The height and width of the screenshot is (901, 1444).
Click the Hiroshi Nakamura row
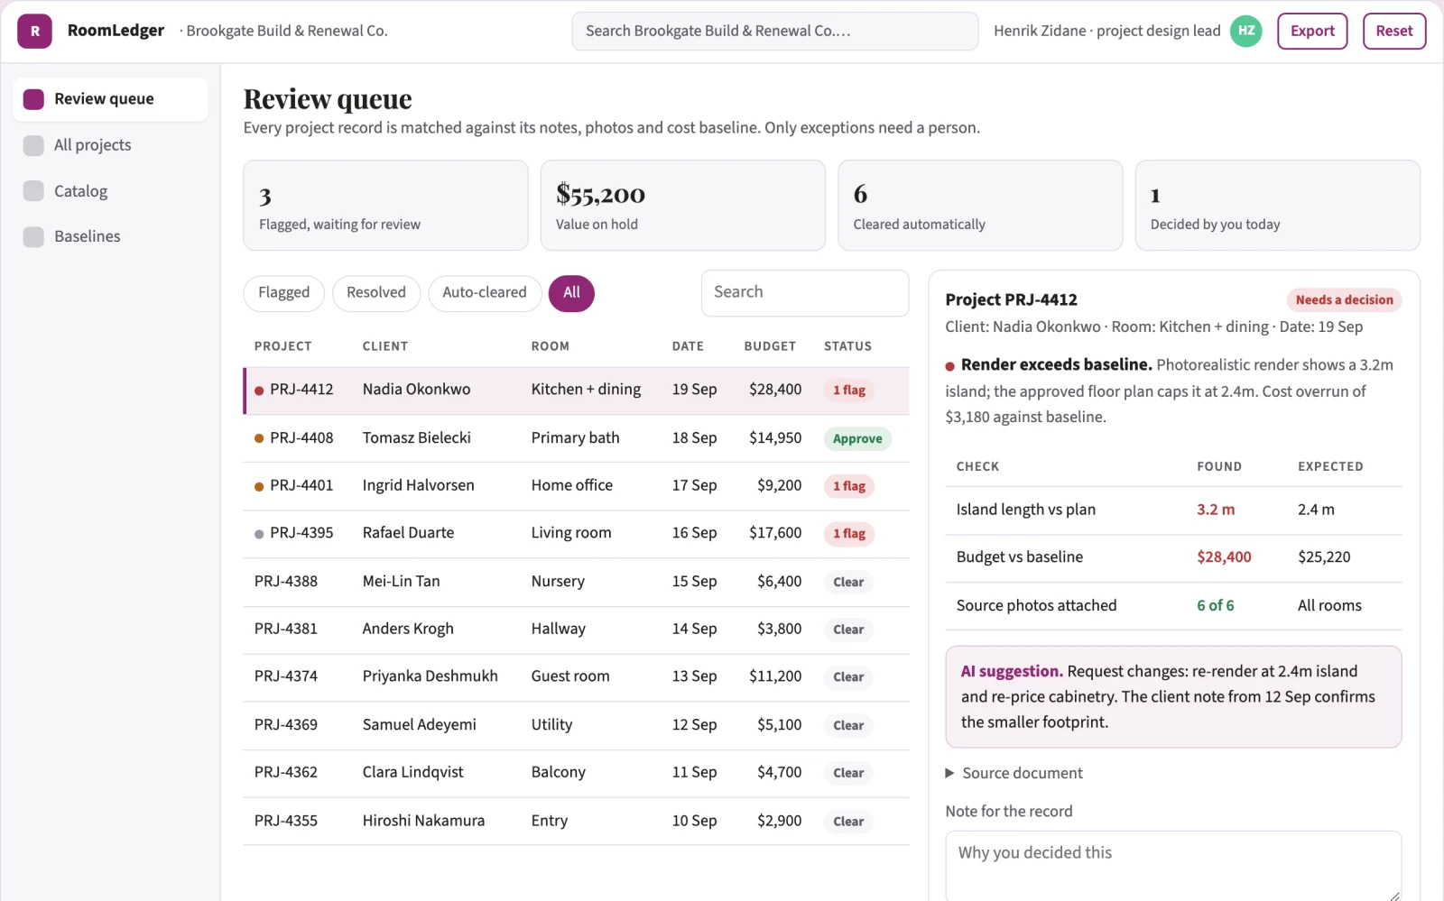point(576,821)
